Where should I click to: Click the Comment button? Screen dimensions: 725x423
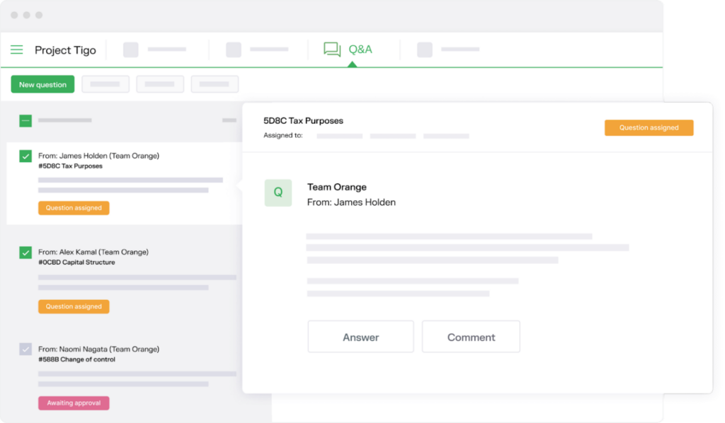pos(471,336)
